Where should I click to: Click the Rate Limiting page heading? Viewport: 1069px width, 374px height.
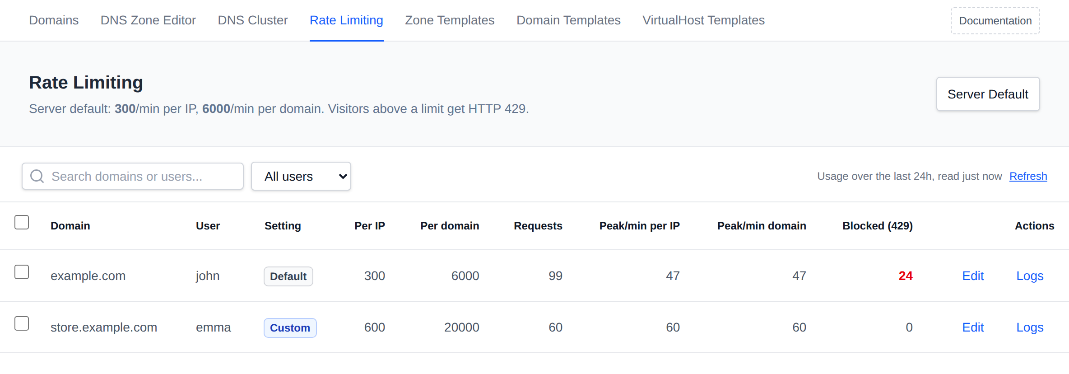pos(86,83)
